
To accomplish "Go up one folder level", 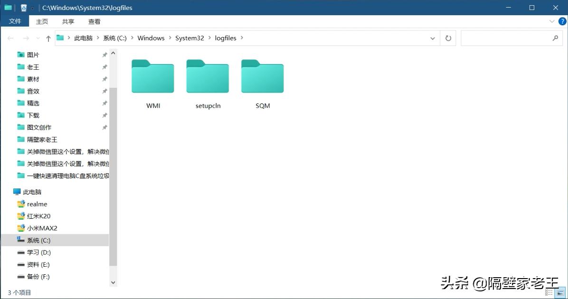I will tap(48, 38).
